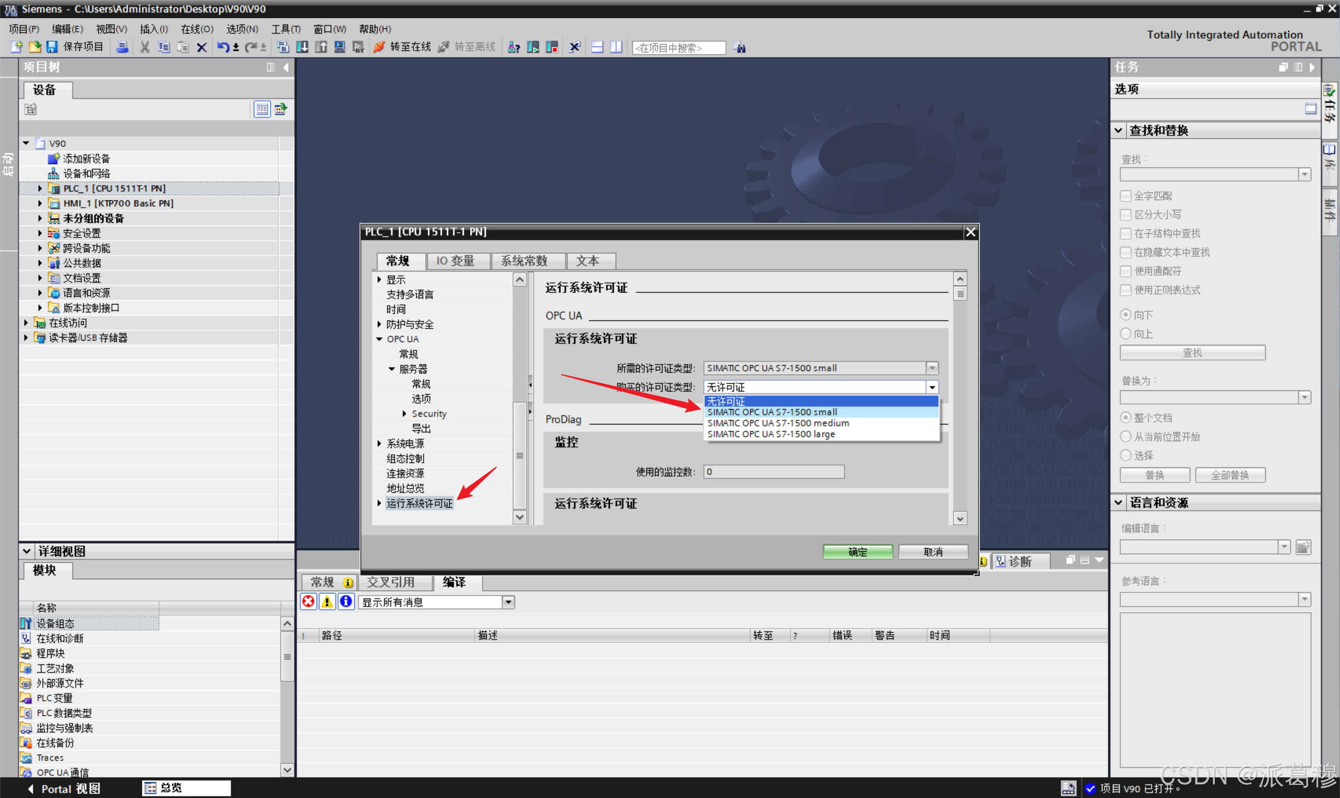Viewport: 1340px width, 798px height.
Task: Click the project search input field
Action: (678, 48)
